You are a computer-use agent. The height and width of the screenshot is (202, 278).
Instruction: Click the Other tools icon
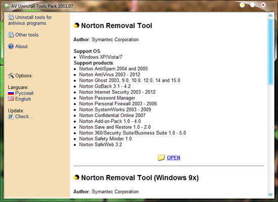coord(11,35)
